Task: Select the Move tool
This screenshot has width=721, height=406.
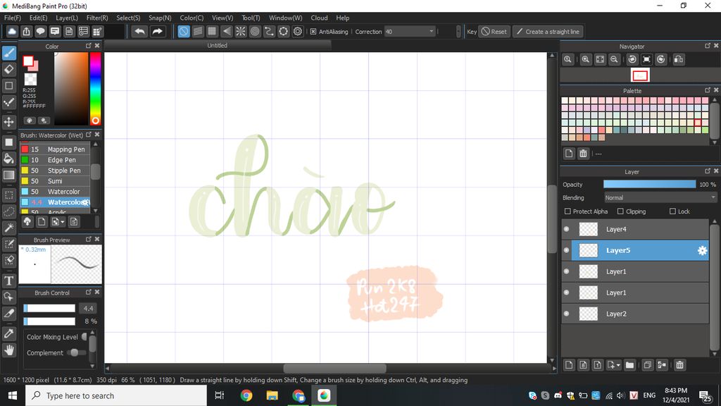Action: 8,121
